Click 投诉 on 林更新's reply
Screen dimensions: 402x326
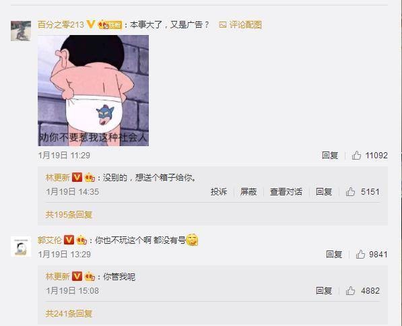(x=219, y=191)
